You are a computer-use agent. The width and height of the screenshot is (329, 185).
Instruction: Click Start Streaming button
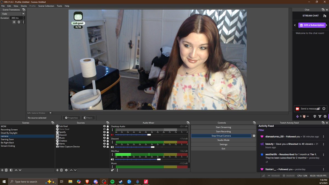[223, 127]
